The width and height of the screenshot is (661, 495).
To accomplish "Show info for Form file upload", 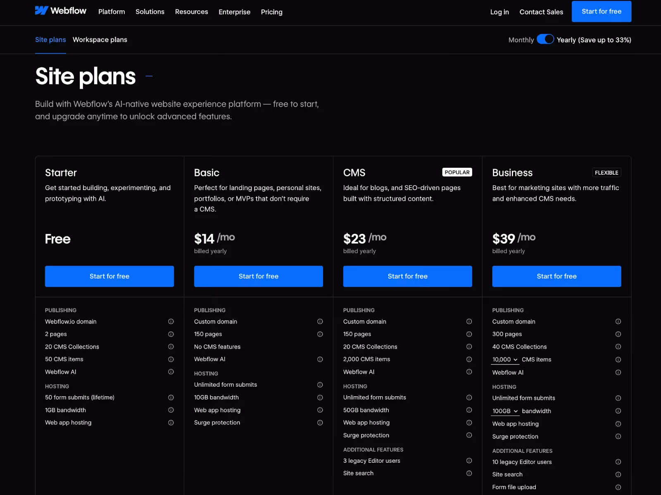I will coord(618,487).
